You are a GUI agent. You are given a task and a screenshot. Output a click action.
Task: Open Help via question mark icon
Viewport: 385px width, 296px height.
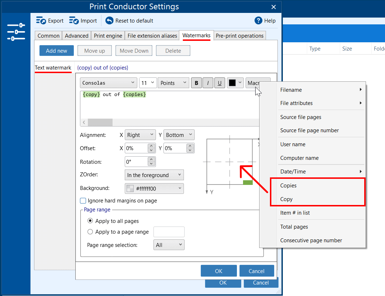(258, 21)
